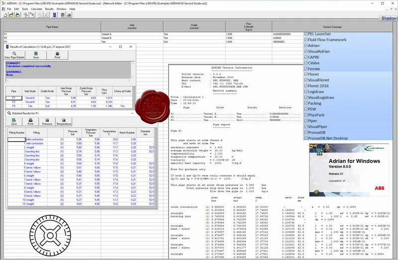
Task: Click the Vessel A cell in results table
Action: tap(30, 98)
